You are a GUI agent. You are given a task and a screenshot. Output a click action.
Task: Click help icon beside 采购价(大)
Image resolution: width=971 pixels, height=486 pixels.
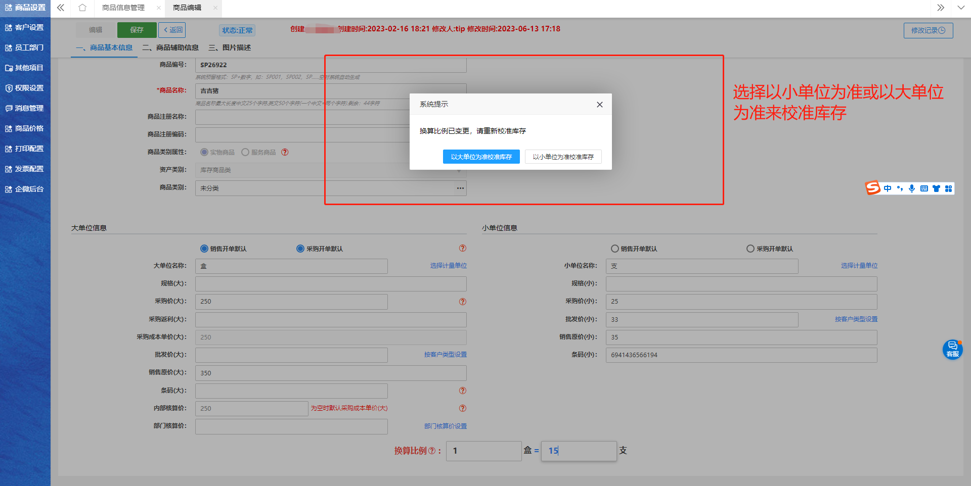tap(462, 302)
